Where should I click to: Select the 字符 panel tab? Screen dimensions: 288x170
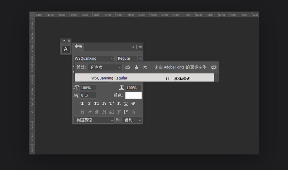(x=78, y=46)
